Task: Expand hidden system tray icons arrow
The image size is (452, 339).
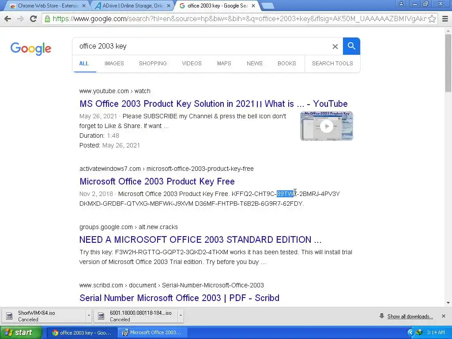Action: (411, 332)
